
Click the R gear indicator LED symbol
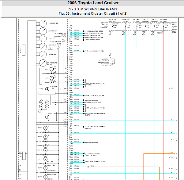[x=45, y=132]
